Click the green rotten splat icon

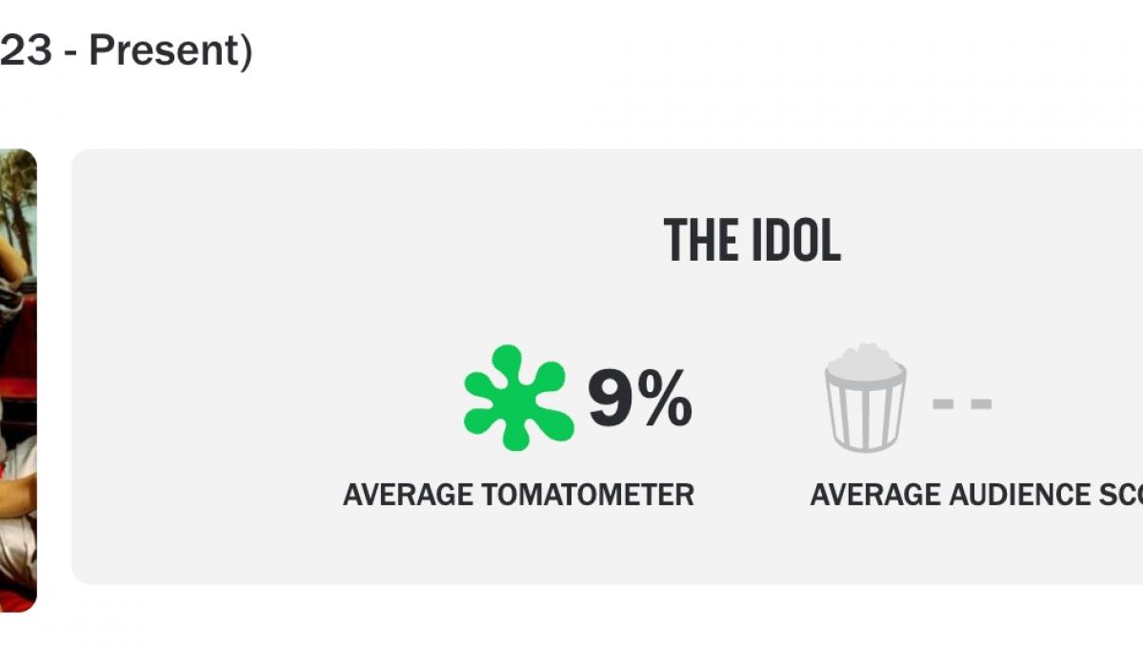518,398
